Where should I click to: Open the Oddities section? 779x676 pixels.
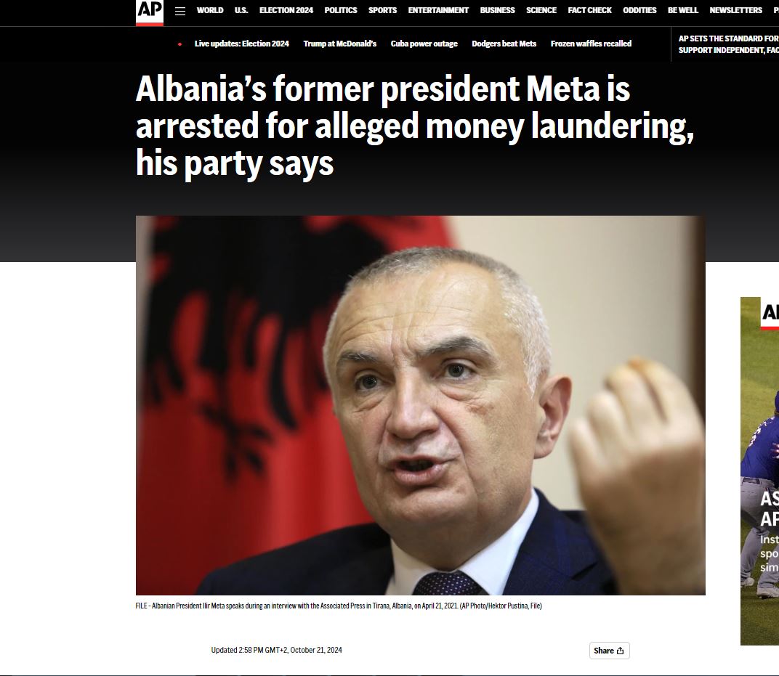(x=639, y=10)
